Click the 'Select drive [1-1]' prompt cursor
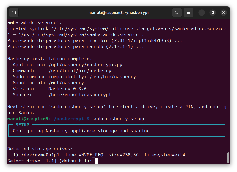 point(96,161)
